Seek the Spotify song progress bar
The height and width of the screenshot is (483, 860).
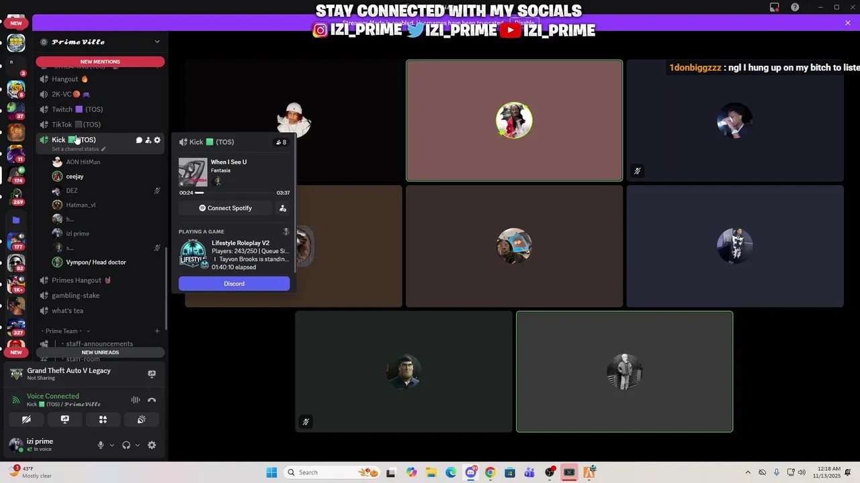coord(234,193)
